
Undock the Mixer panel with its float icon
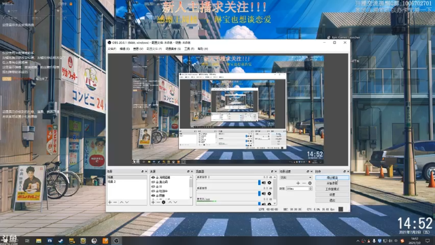(272, 171)
